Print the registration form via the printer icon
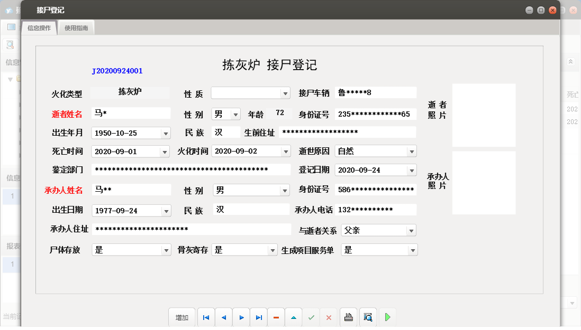Screen dimensions: 581x330 click(x=348, y=317)
